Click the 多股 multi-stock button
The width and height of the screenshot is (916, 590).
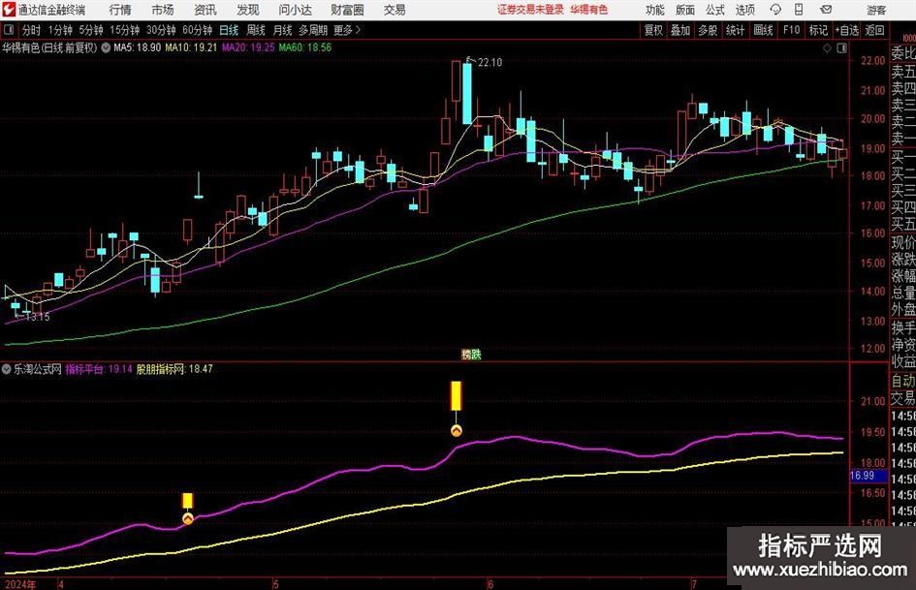(708, 30)
